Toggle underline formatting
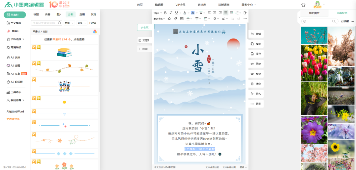Screen dimensions: 356x170 176,13
